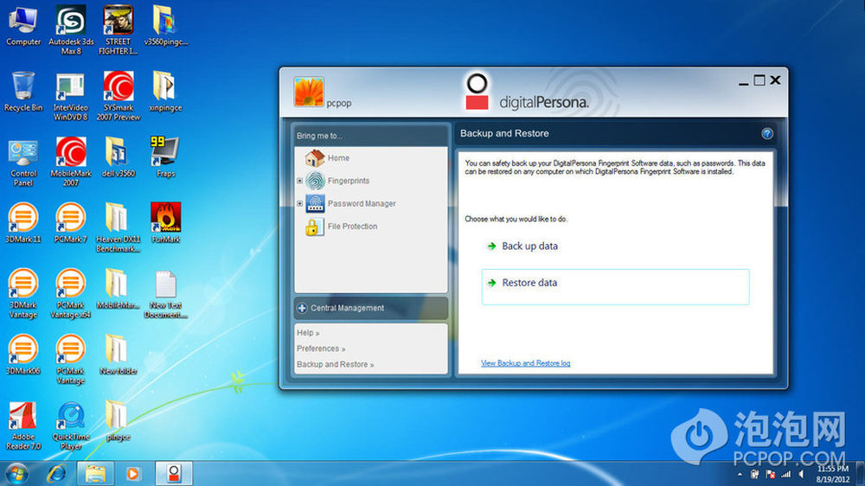865x486 pixels.
Task: Expand the Fingerprints tree node
Action: click(x=299, y=181)
